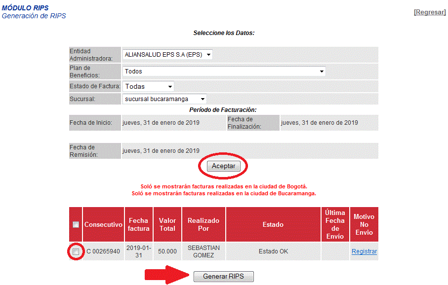The width and height of the screenshot is (448, 285).
Task: Open the Estado de Factura dropdown
Action: pyautogui.click(x=148, y=86)
